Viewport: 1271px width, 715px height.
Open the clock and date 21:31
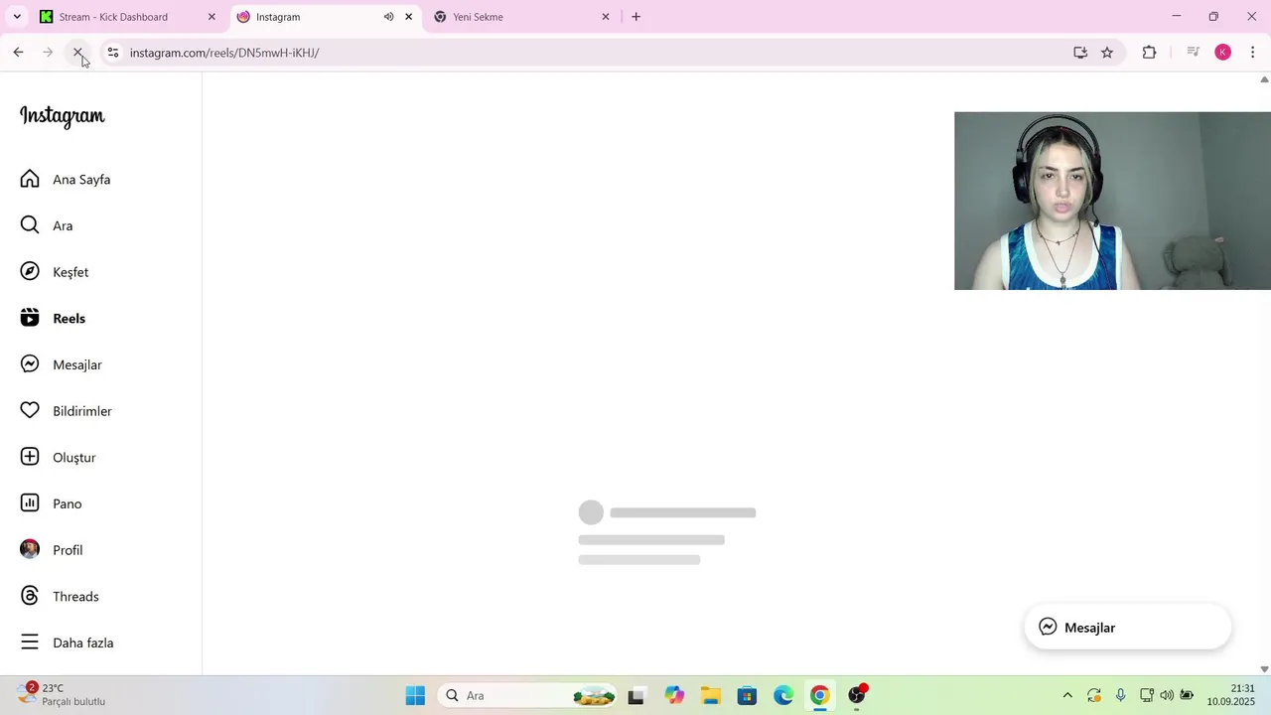point(1231,695)
